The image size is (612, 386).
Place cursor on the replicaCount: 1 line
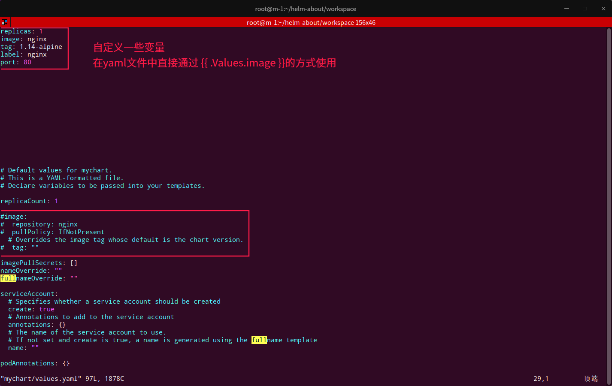coord(28,201)
